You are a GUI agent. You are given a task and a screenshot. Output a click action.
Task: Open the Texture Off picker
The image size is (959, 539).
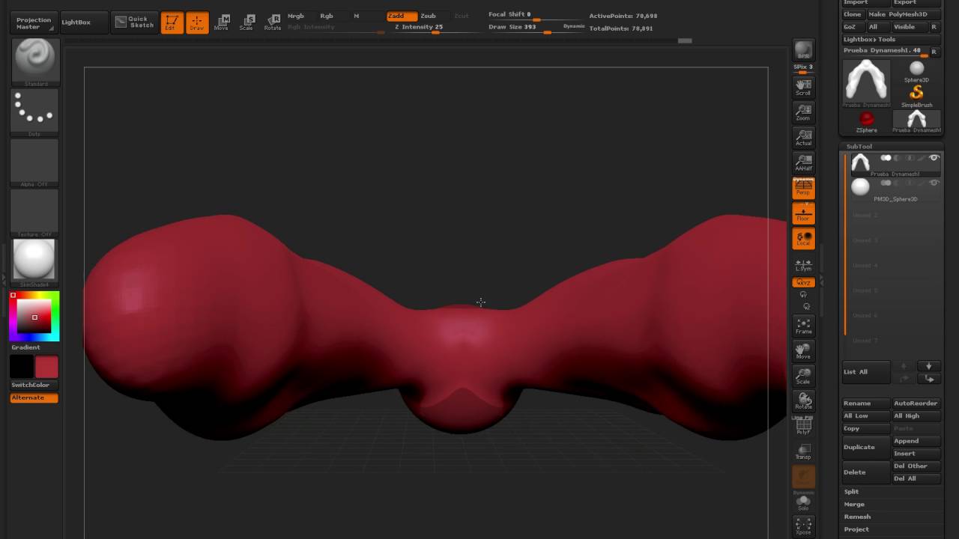coord(34,213)
